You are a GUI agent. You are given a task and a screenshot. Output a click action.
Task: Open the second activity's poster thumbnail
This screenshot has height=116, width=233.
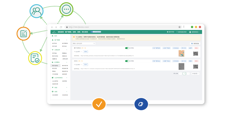[x=181, y=66]
